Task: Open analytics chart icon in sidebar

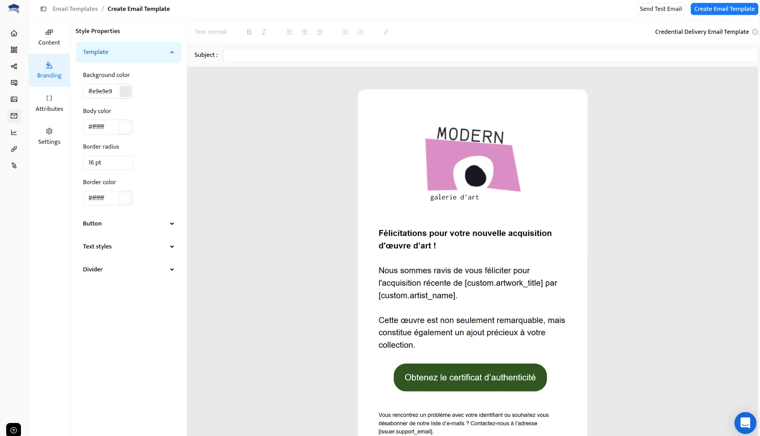Action: [x=14, y=133]
